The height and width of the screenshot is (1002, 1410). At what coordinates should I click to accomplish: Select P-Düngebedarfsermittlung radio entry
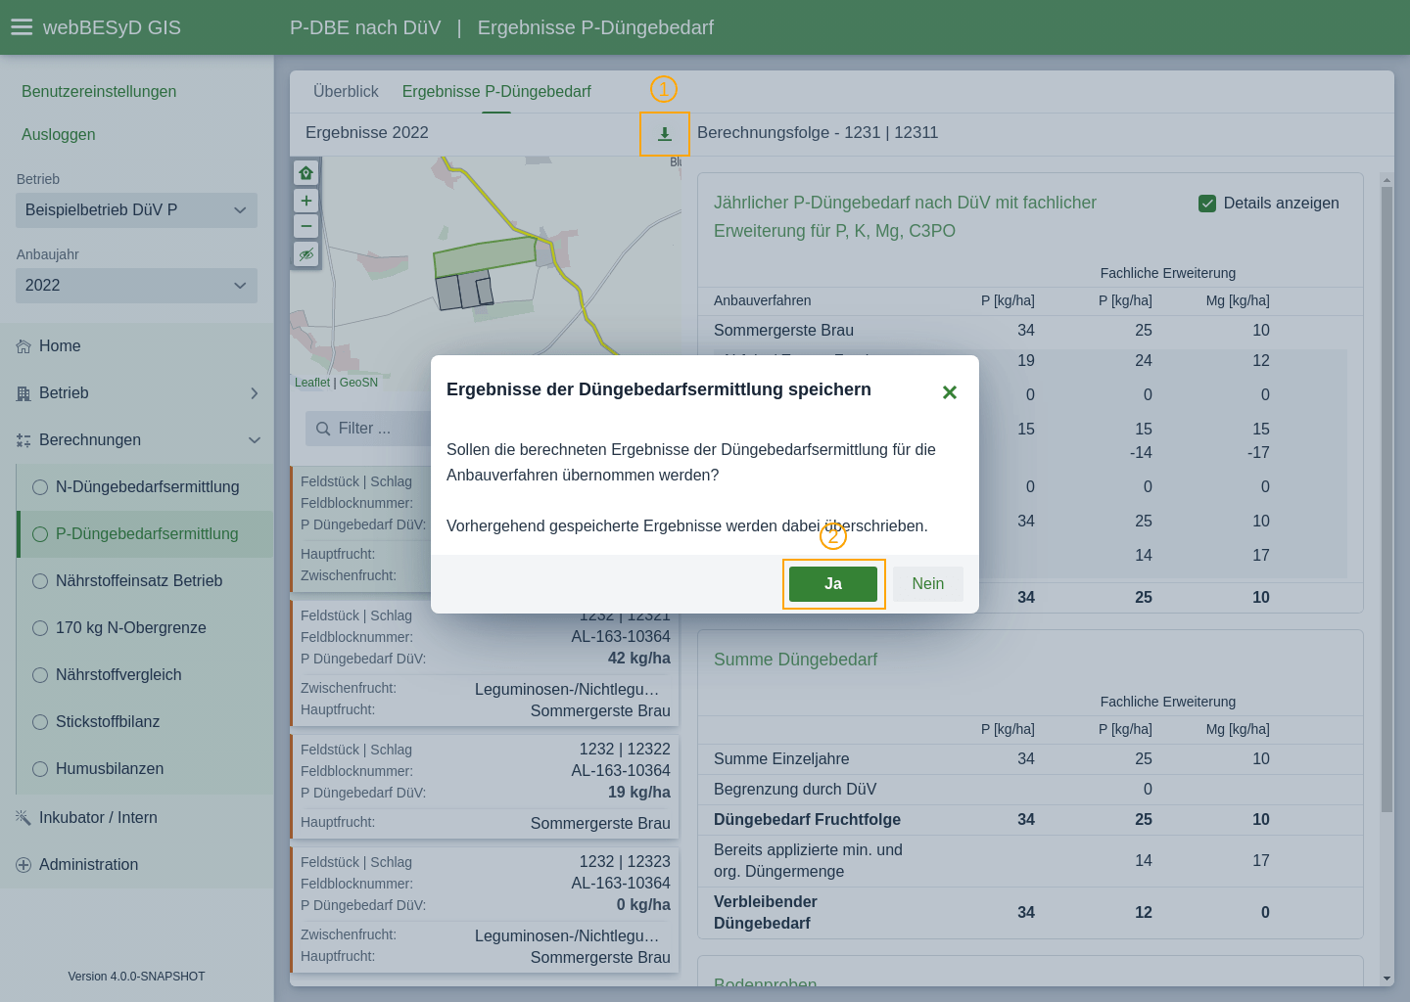145,534
